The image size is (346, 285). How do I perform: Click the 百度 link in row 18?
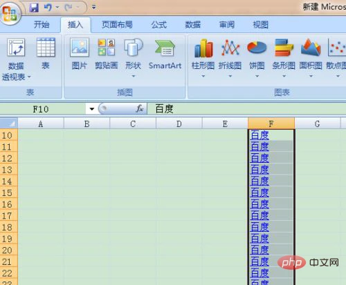(259, 227)
